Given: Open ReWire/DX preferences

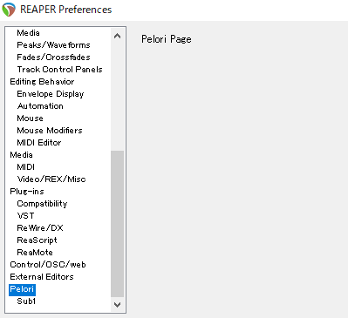Looking at the screenshot, I should point(40,228).
